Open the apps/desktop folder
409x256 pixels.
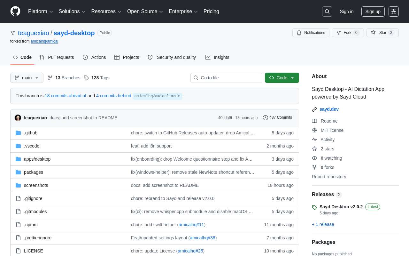37,159
